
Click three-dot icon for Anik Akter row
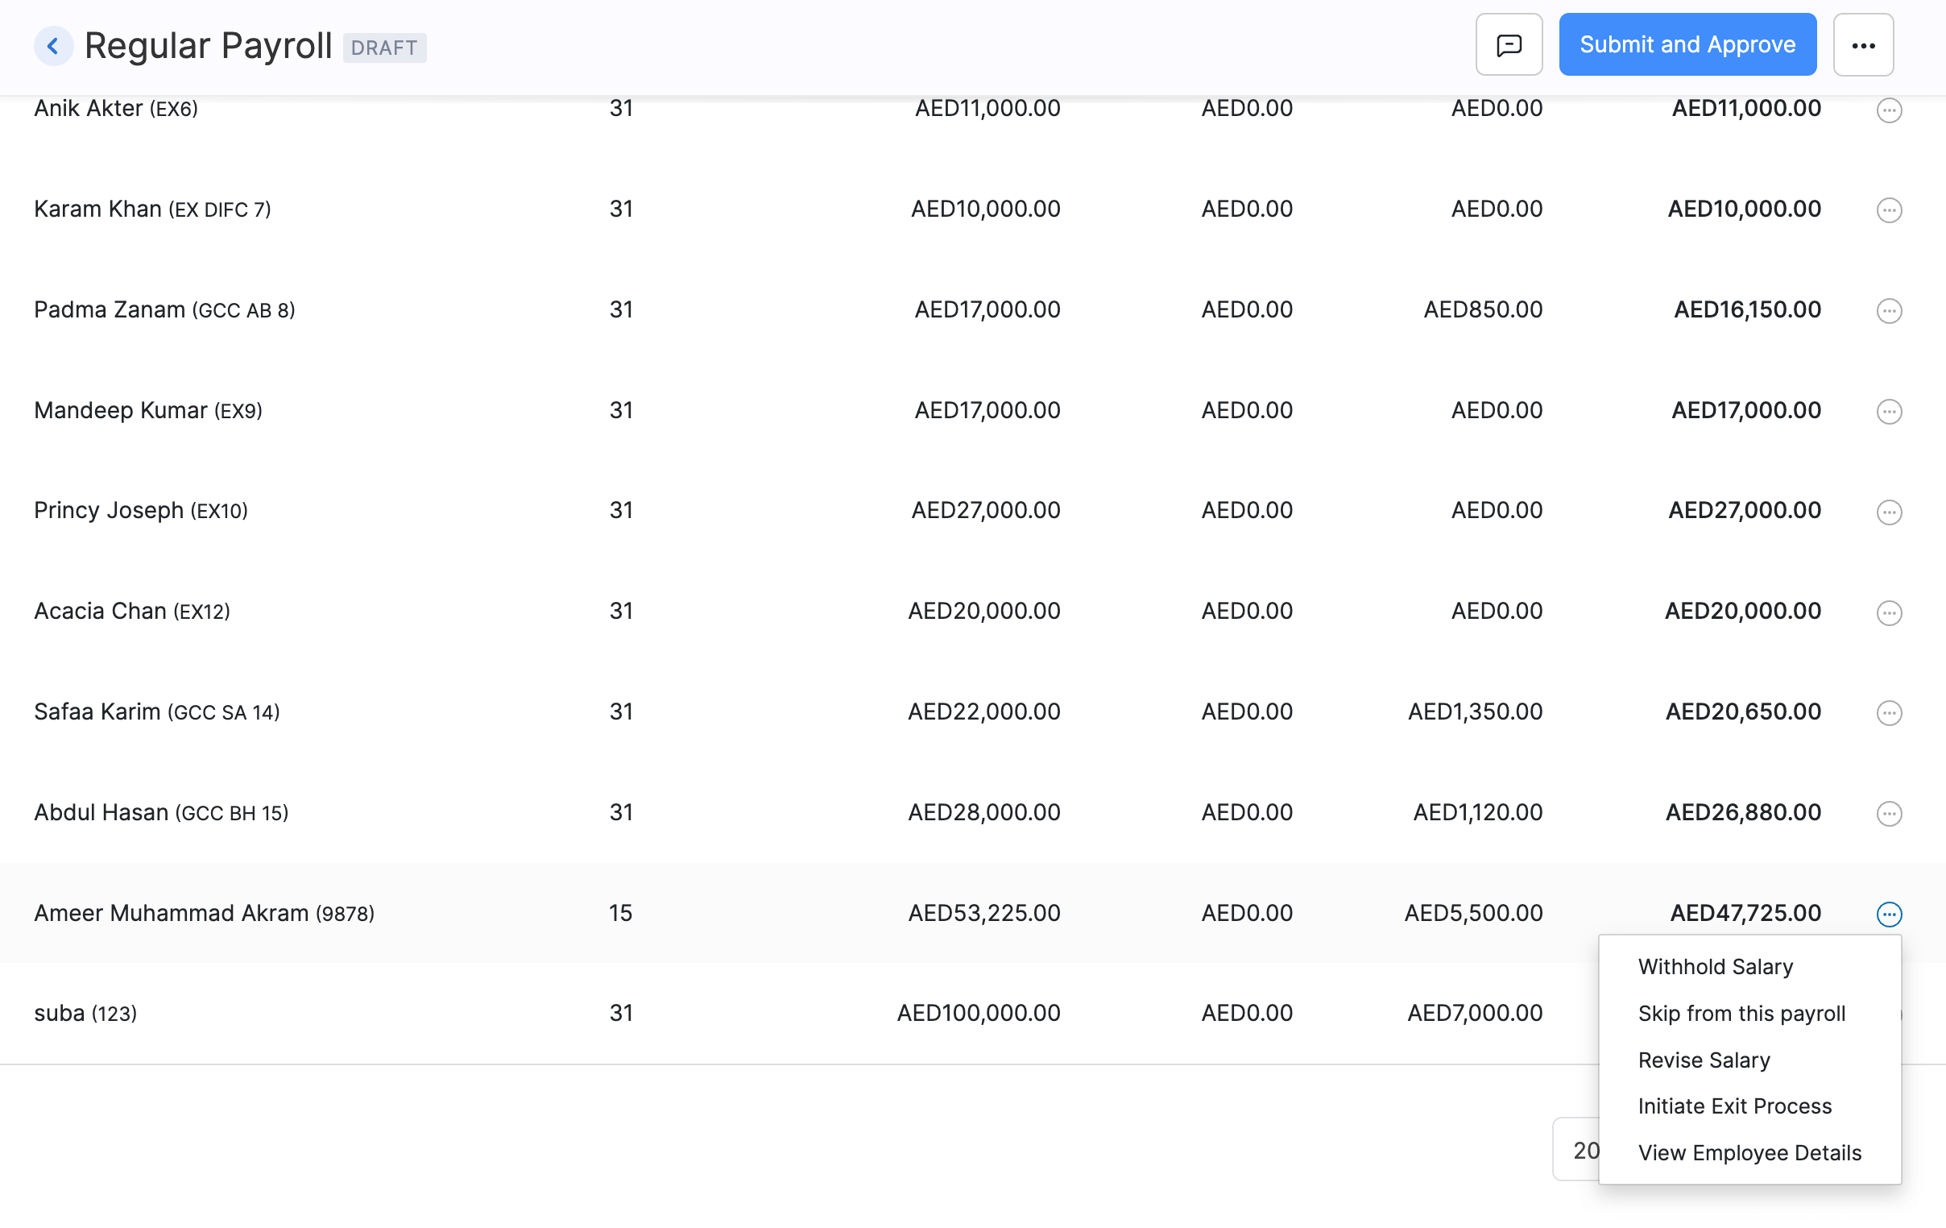pyautogui.click(x=1890, y=109)
